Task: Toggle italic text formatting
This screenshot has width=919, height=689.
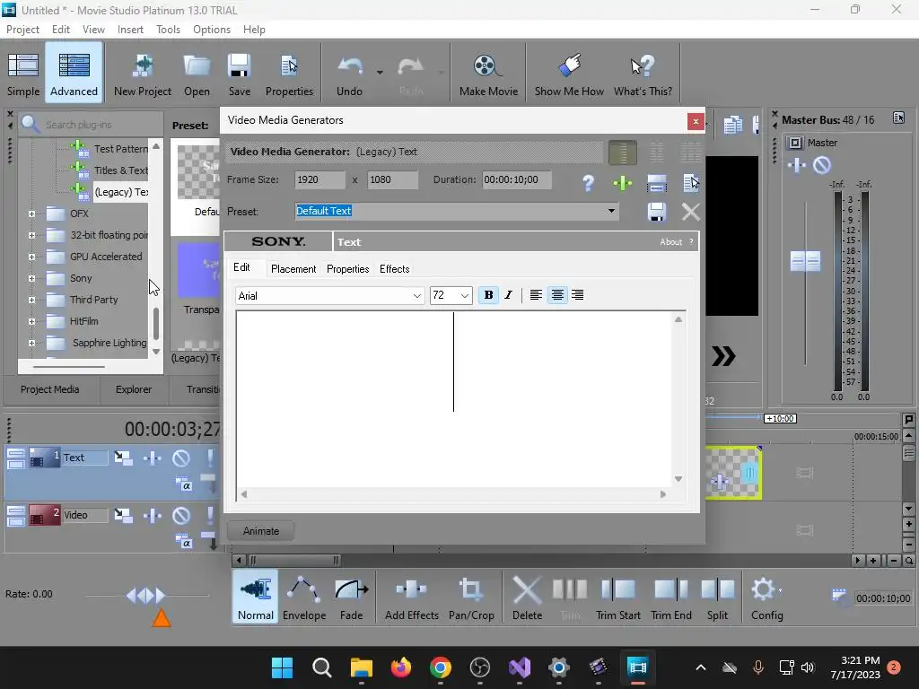Action: [508, 295]
